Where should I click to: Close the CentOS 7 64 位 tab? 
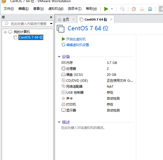[111, 19]
